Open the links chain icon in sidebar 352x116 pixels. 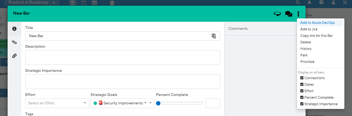(14, 56)
